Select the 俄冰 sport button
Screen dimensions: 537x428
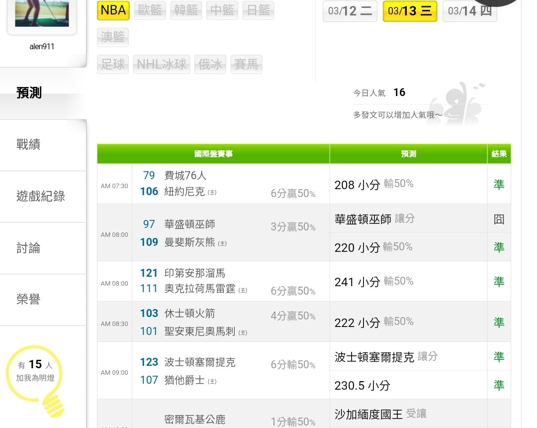(x=210, y=64)
